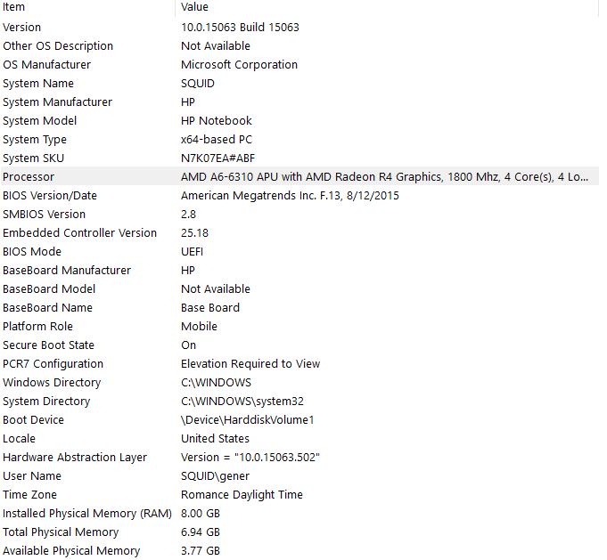This screenshot has width=607, height=560.
Task: Click the Romance Daylight Time value
Action: [242, 495]
